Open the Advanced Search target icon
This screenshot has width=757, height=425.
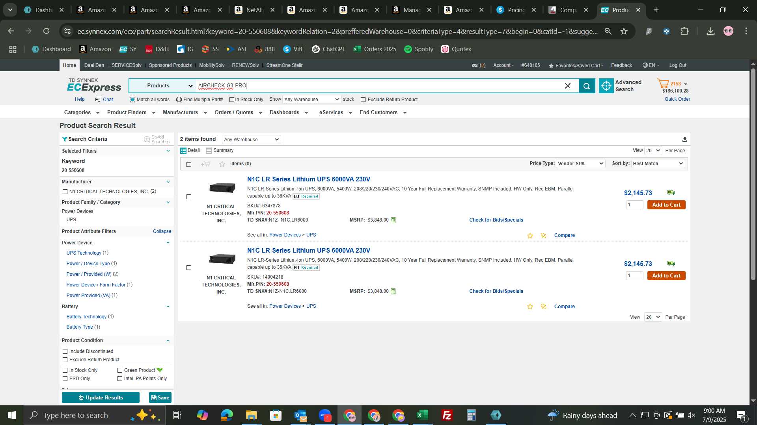tap(606, 86)
